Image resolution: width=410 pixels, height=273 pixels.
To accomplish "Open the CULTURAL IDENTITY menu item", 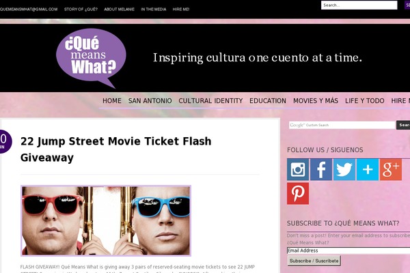I will pos(210,101).
